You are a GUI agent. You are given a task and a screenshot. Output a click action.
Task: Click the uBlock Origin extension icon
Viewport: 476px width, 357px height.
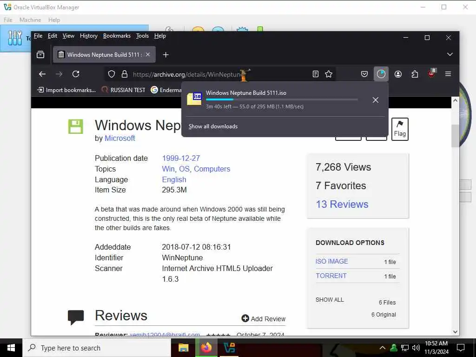(x=432, y=73)
